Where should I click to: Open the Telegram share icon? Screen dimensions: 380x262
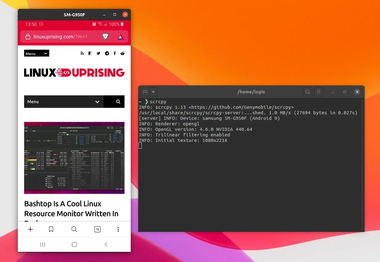106,53
